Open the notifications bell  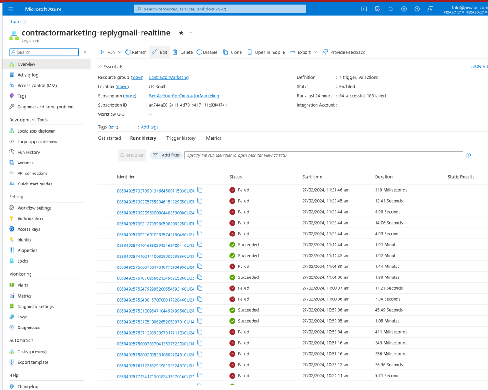391,9
